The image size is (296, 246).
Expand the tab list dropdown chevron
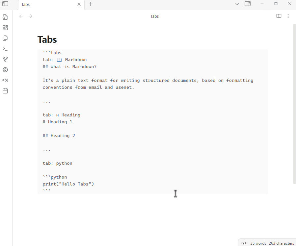pos(237,4)
